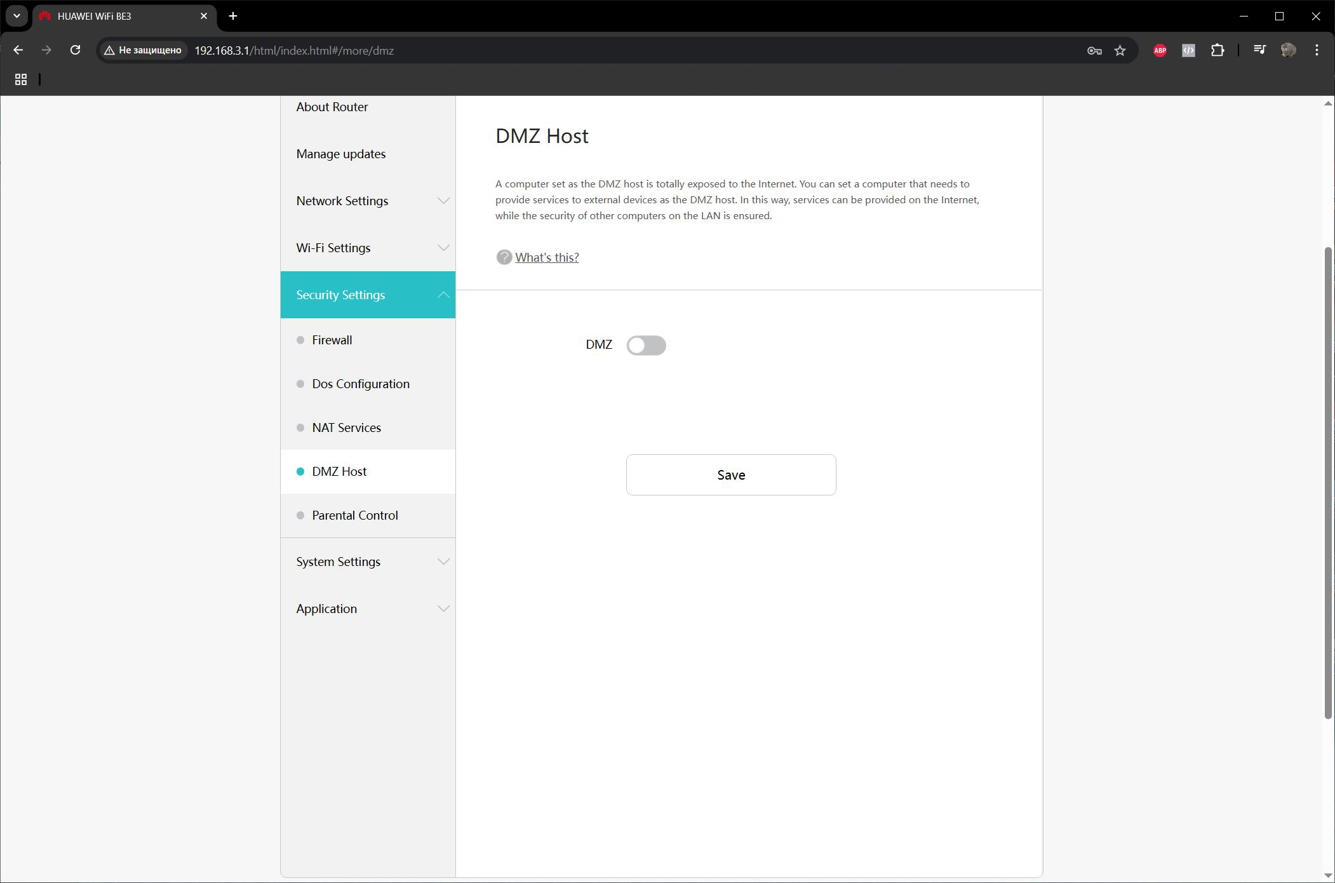Image resolution: width=1335 pixels, height=883 pixels.
Task: Bookmark this page with the star icon
Action: coord(1120,50)
